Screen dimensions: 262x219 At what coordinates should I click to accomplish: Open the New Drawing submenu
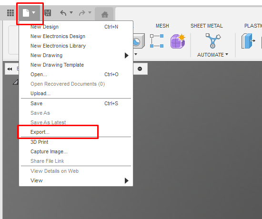[76, 55]
